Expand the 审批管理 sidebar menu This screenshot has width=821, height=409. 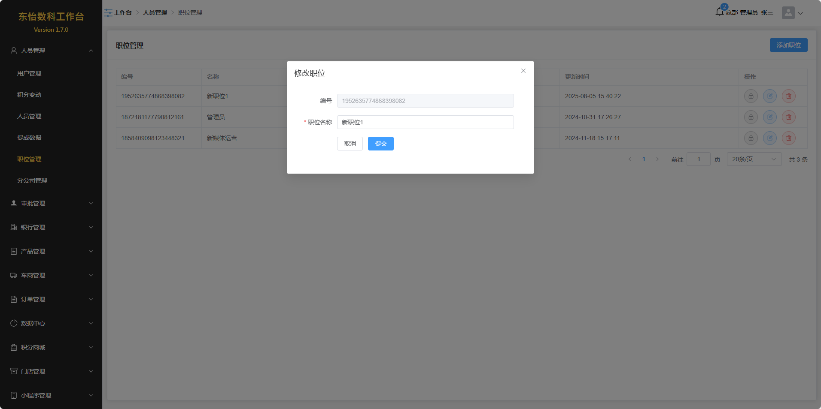coord(51,203)
